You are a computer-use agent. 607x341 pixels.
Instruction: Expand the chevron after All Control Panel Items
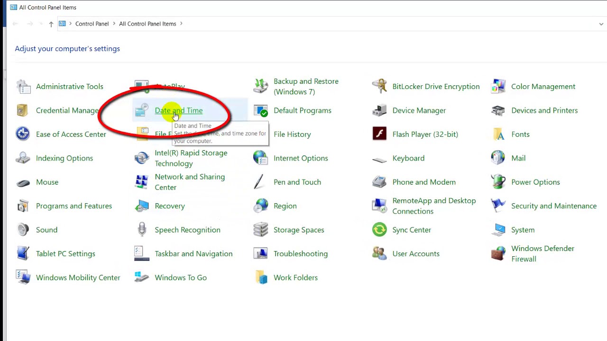(181, 24)
